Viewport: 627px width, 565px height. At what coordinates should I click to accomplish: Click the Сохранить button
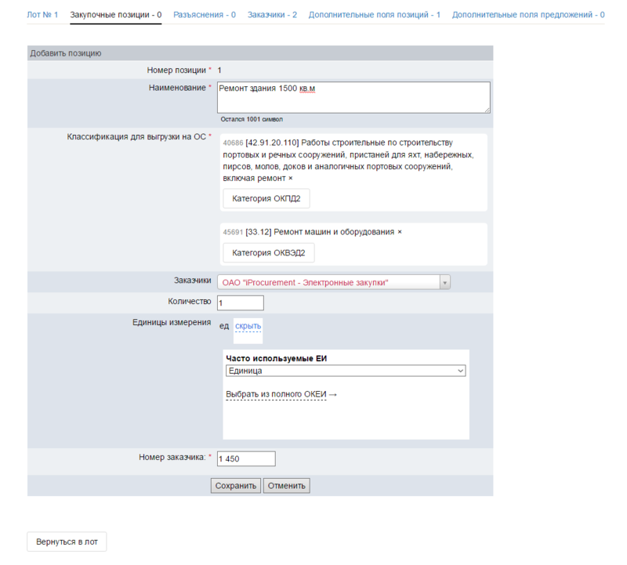pyautogui.click(x=236, y=486)
